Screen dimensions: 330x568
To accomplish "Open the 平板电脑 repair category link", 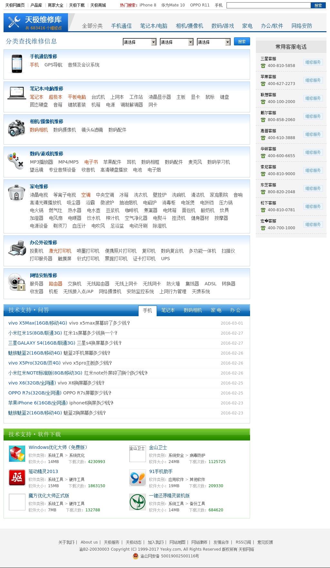I will 77,97.
